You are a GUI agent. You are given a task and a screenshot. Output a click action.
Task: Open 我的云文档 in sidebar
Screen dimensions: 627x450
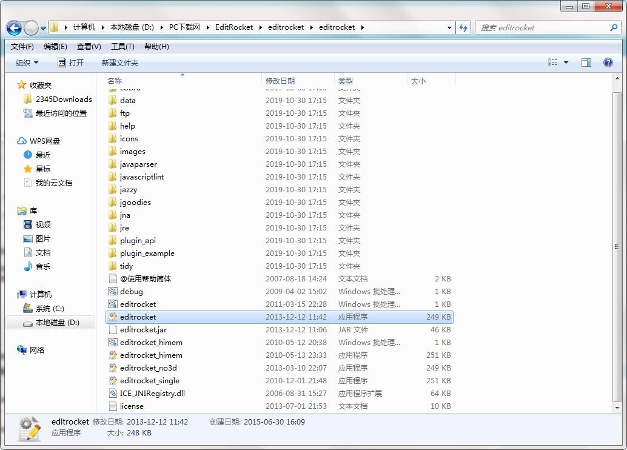coord(48,183)
